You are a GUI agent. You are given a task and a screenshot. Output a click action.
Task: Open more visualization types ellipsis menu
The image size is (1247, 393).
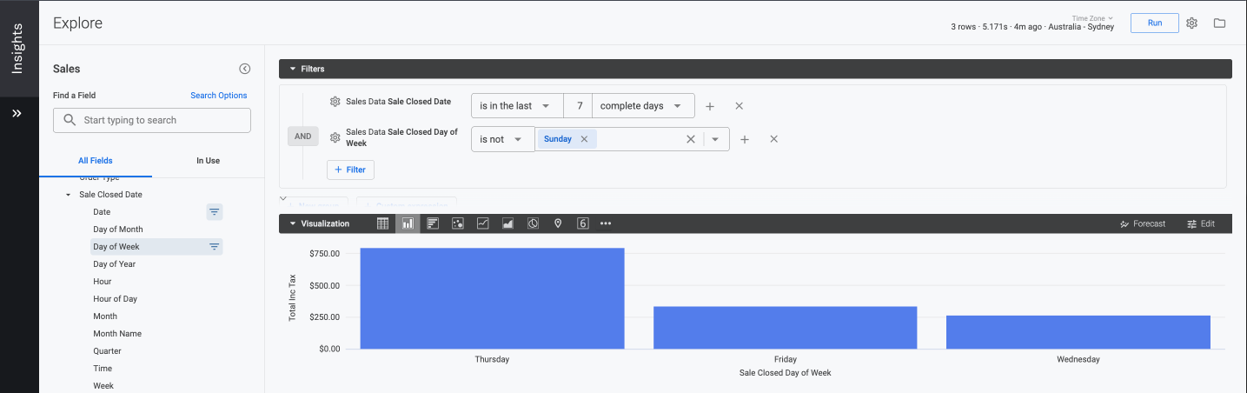coord(606,223)
